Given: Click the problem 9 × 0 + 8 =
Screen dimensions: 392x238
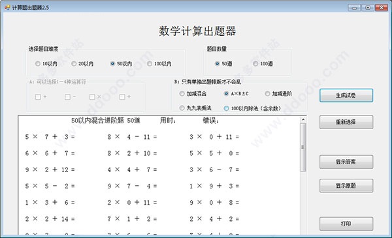Looking at the screenshot, I should point(214,202).
